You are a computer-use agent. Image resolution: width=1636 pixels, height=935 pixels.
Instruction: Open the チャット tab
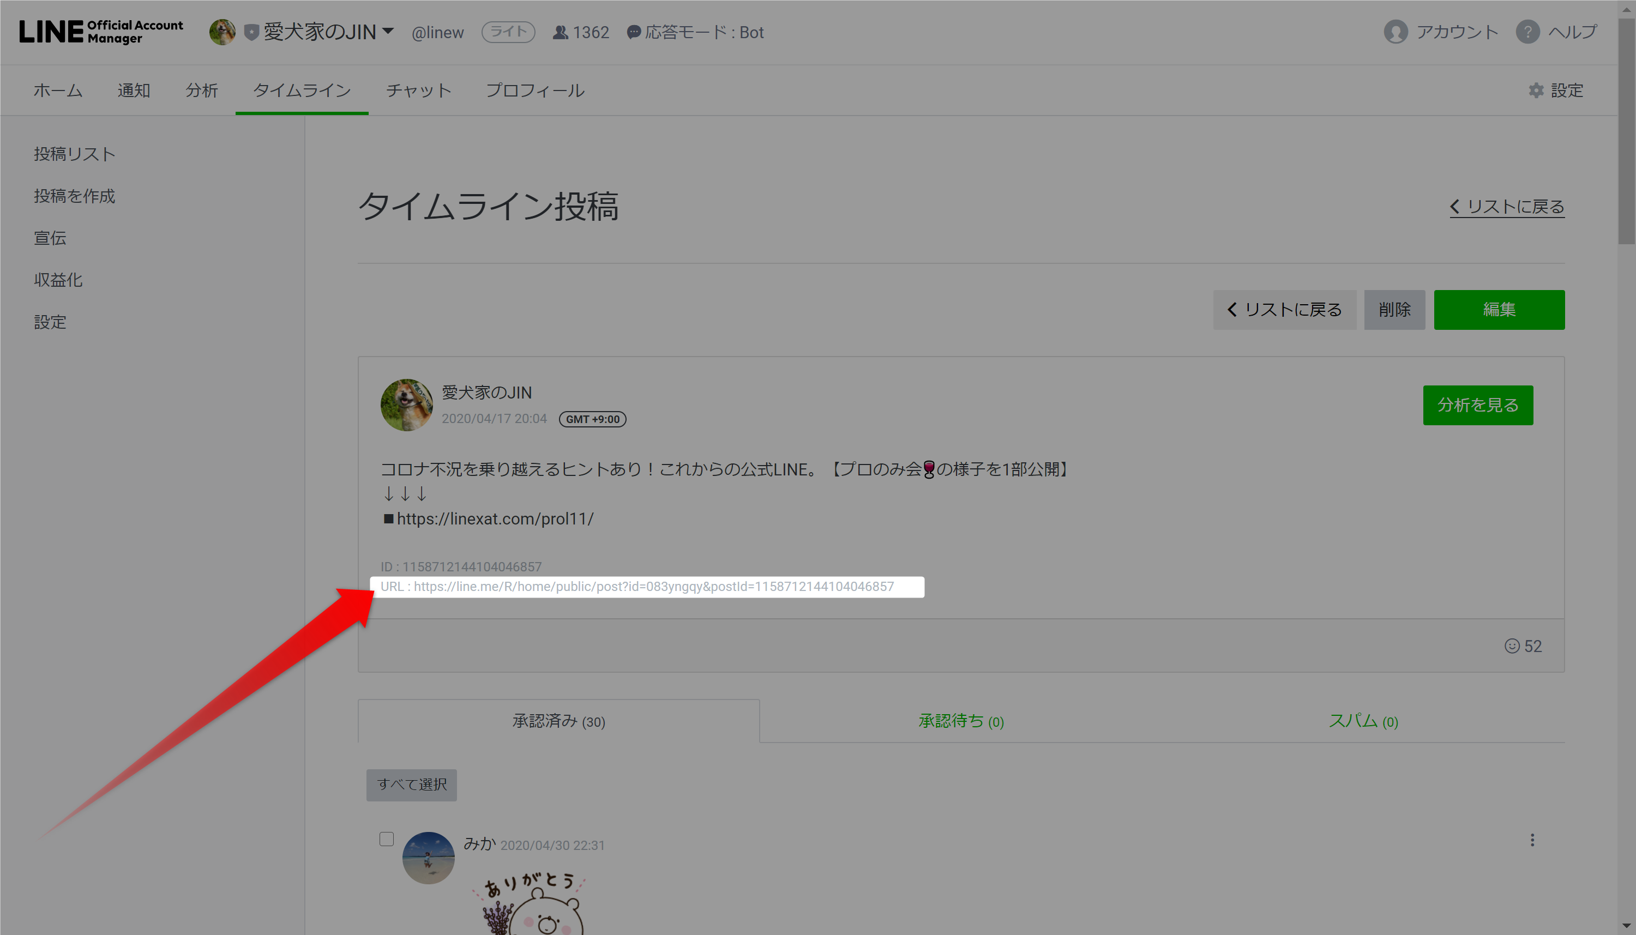pyautogui.click(x=419, y=91)
